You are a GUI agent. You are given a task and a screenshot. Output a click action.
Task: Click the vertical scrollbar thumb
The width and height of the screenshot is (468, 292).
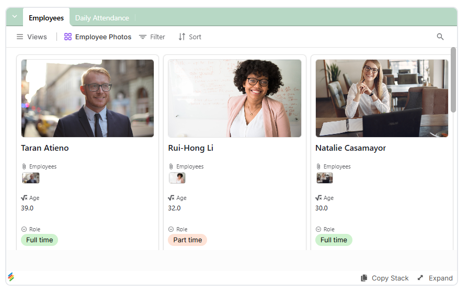pos(453,80)
